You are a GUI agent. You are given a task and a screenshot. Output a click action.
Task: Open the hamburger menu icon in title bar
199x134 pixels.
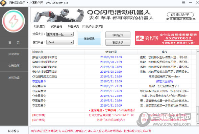[x=183, y=3]
